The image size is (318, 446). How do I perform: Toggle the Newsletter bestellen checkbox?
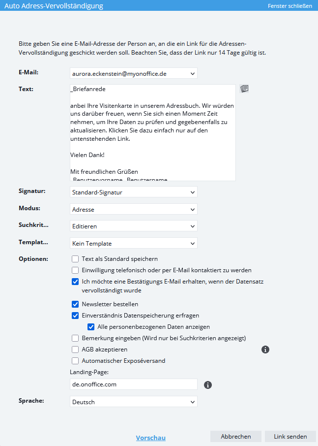coord(75,304)
